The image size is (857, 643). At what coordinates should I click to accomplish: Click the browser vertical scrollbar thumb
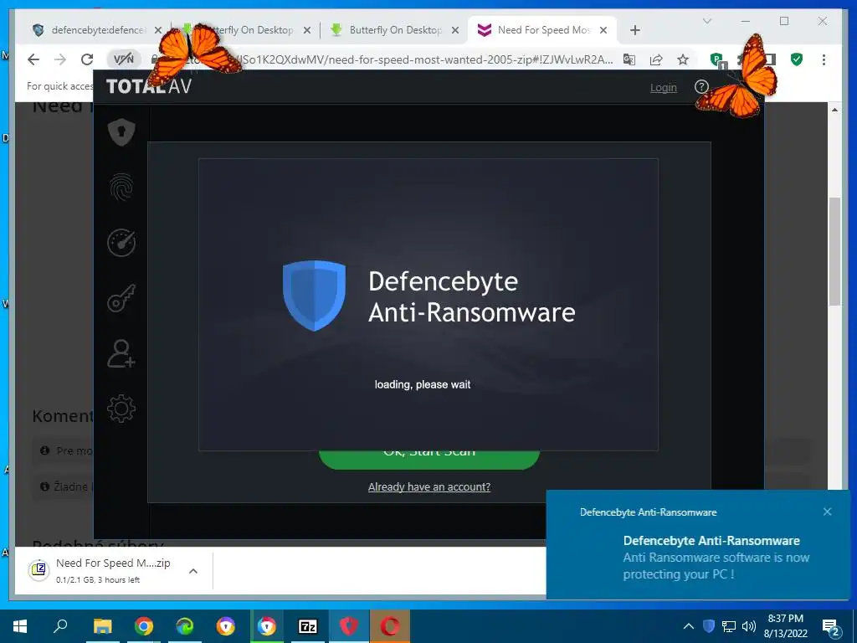coord(834,251)
